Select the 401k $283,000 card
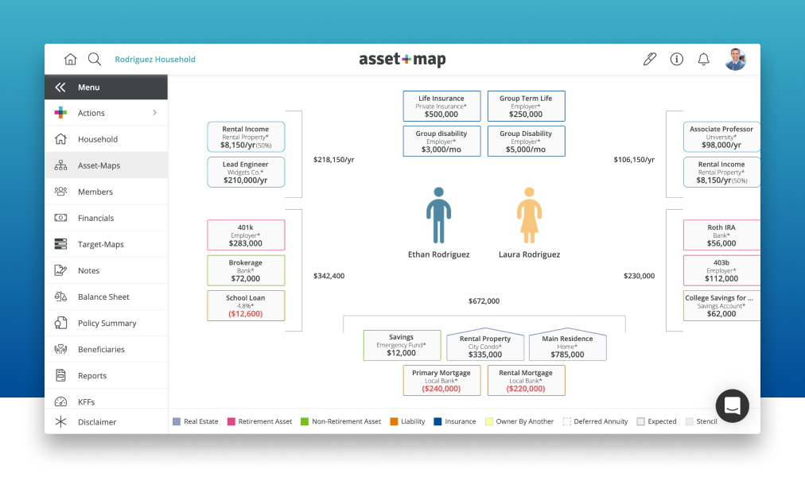This screenshot has height=477, width=805. [x=246, y=235]
